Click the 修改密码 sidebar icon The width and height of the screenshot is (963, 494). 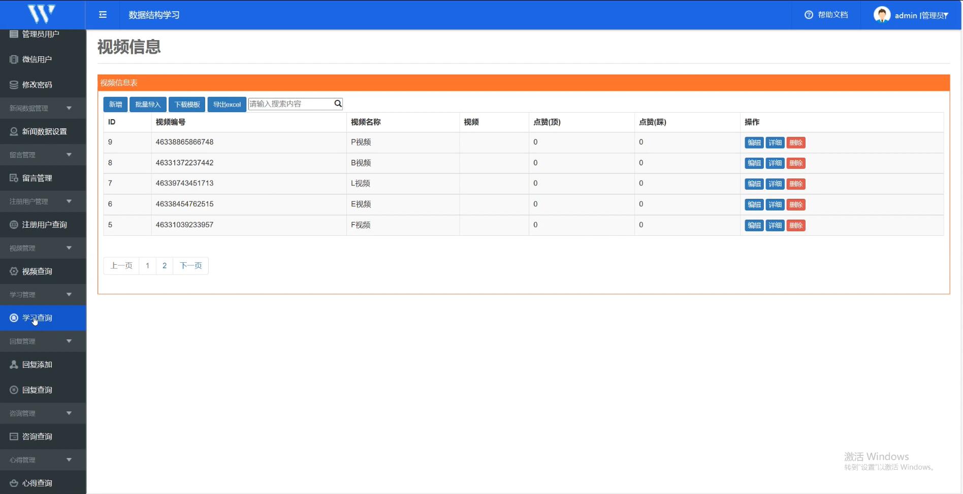[x=14, y=85]
